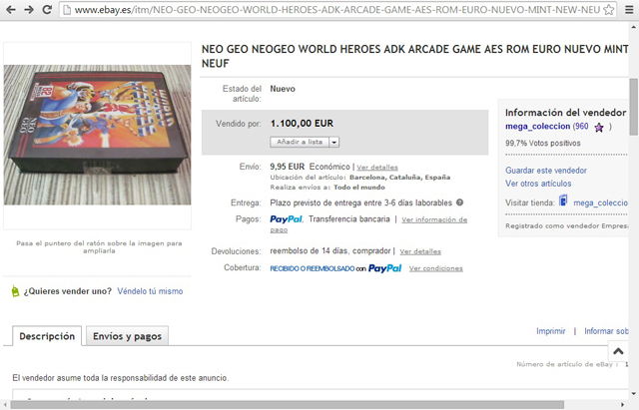Screen dimensions: 639x410
Task: Bookmark page using the star icon
Action: click(x=609, y=9)
